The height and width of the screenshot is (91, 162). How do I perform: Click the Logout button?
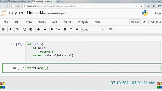(x=157, y=13)
